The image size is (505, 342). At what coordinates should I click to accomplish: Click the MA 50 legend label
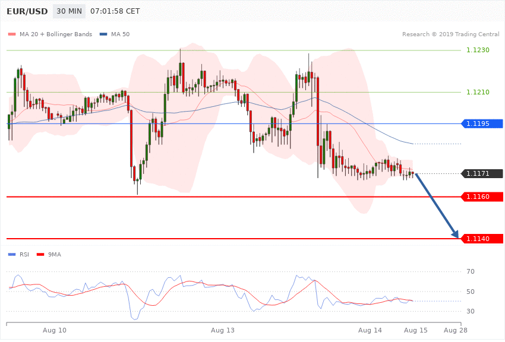120,34
